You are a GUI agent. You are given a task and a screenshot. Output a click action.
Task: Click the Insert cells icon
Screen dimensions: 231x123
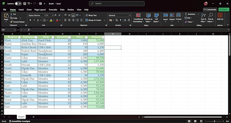point(165,15)
